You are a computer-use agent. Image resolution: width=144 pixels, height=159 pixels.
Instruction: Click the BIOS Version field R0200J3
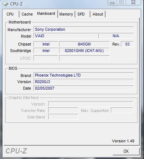pyautogui.click(x=84, y=82)
